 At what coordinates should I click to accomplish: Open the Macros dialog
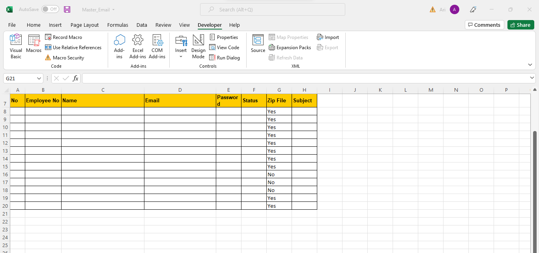[34, 44]
